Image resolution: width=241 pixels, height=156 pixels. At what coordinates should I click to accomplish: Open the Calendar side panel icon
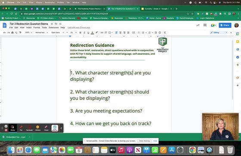[238, 34]
